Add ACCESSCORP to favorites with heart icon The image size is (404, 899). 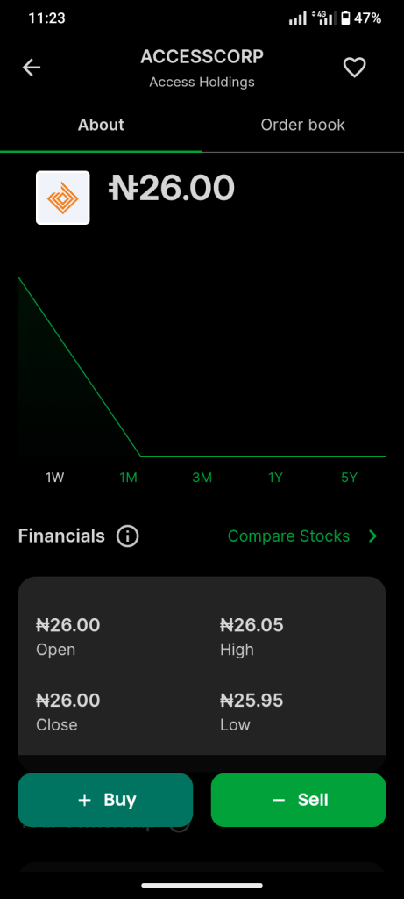tap(354, 68)
